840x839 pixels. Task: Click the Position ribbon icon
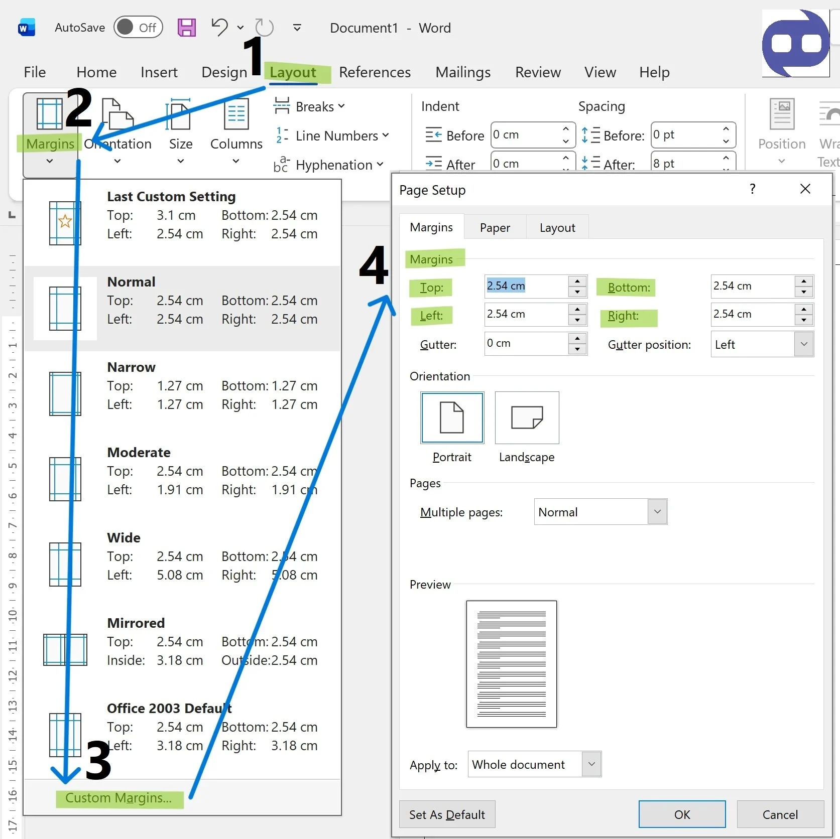coord(782,114)
